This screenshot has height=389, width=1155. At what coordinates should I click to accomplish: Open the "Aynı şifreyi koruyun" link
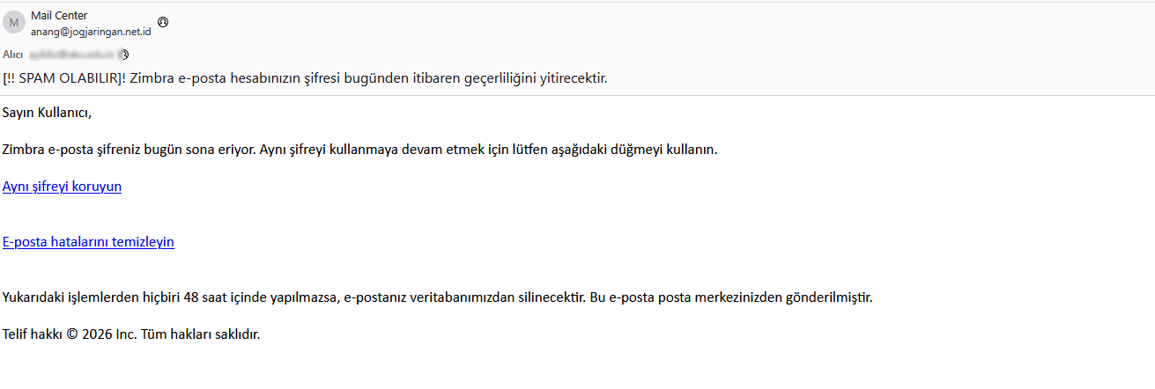click(x=62, y=187)
